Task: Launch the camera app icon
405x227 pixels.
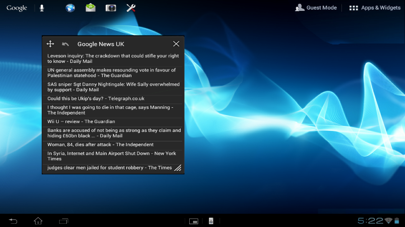Action: (111, 8)
